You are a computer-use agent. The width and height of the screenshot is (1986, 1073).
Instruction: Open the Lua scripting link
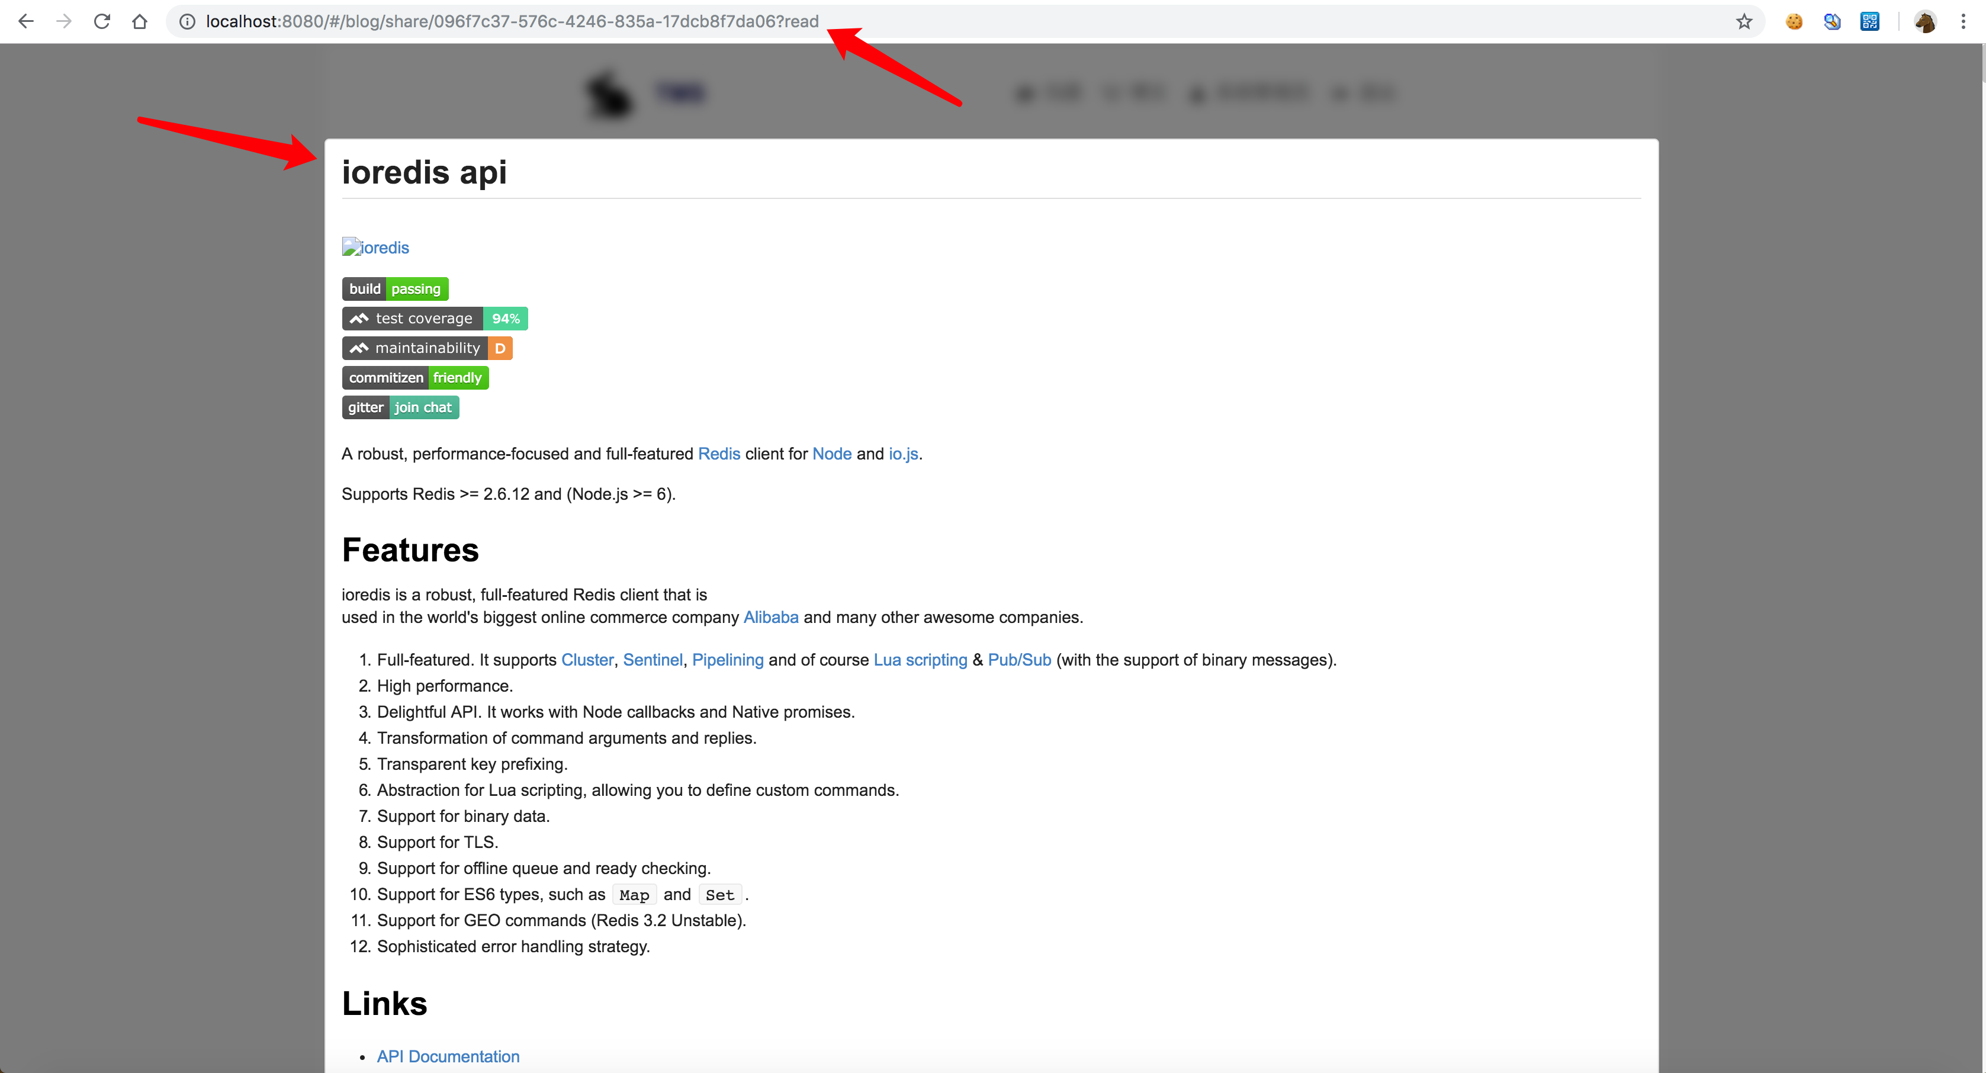920,660
